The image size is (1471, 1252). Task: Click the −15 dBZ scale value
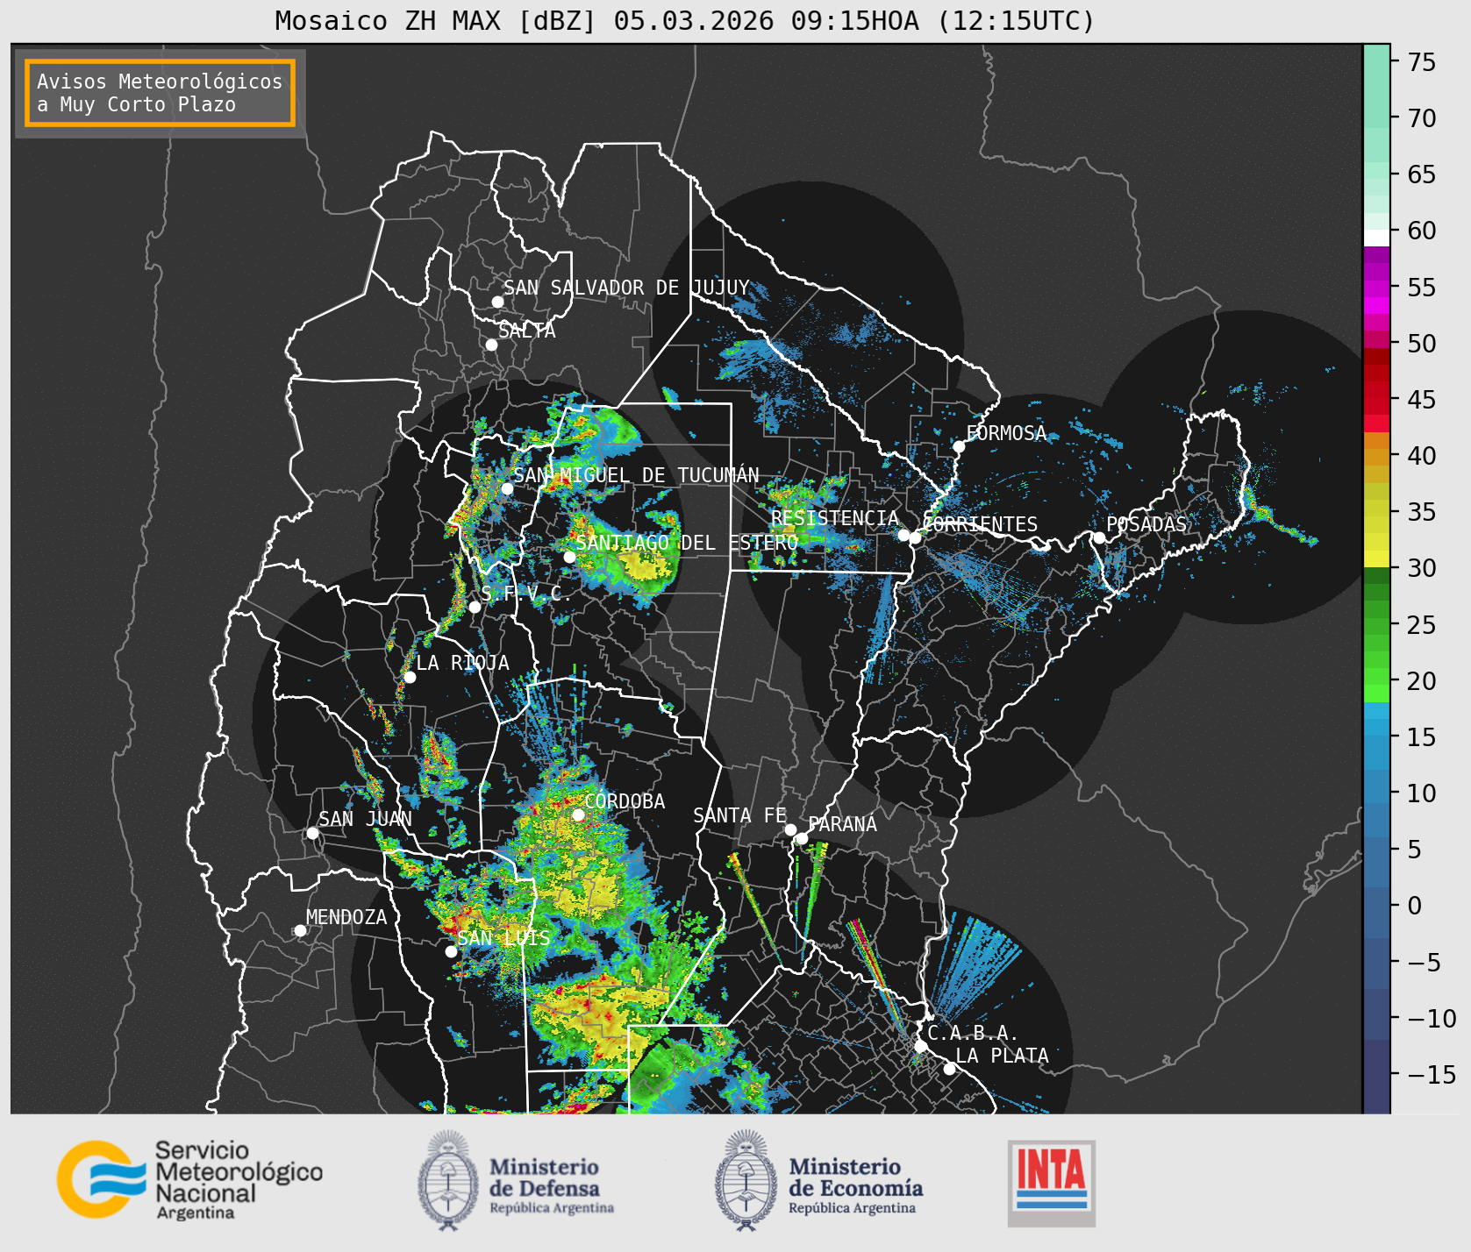tap(1432, 1075)
